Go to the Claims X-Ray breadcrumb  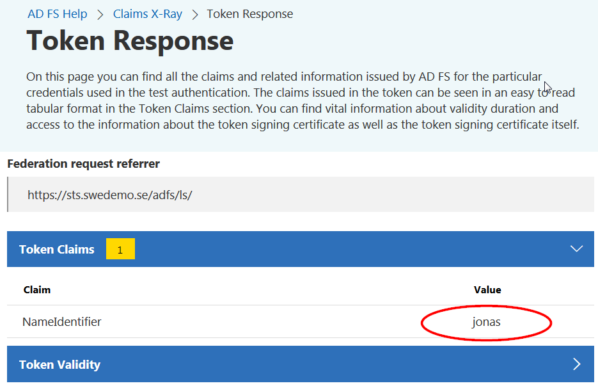click(x=148, y=14)
